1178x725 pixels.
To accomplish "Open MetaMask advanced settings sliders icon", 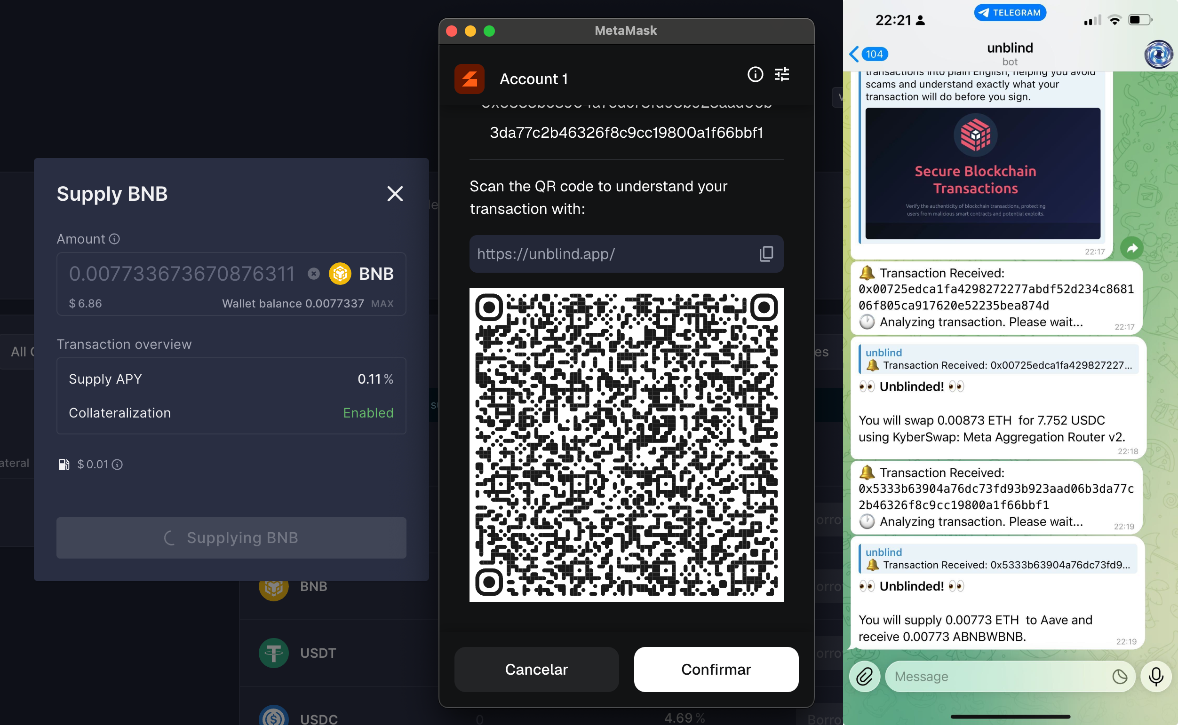I will 781,74.
